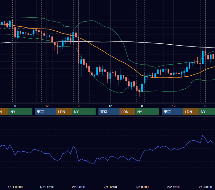Select the 東京 session block on 1/31

pyautogui.click(x=46, y=112)
